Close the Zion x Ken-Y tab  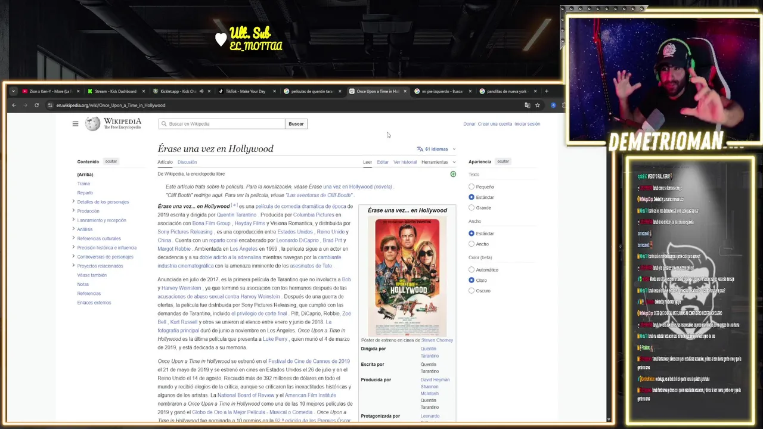pyautogui.click(x=77, y=91)
